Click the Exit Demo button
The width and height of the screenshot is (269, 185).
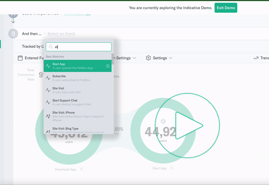pyautogui.click(x=226, y=8)
